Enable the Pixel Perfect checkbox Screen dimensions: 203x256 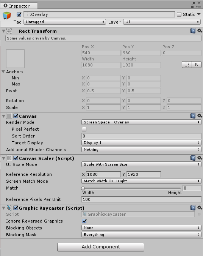(84, 129)
